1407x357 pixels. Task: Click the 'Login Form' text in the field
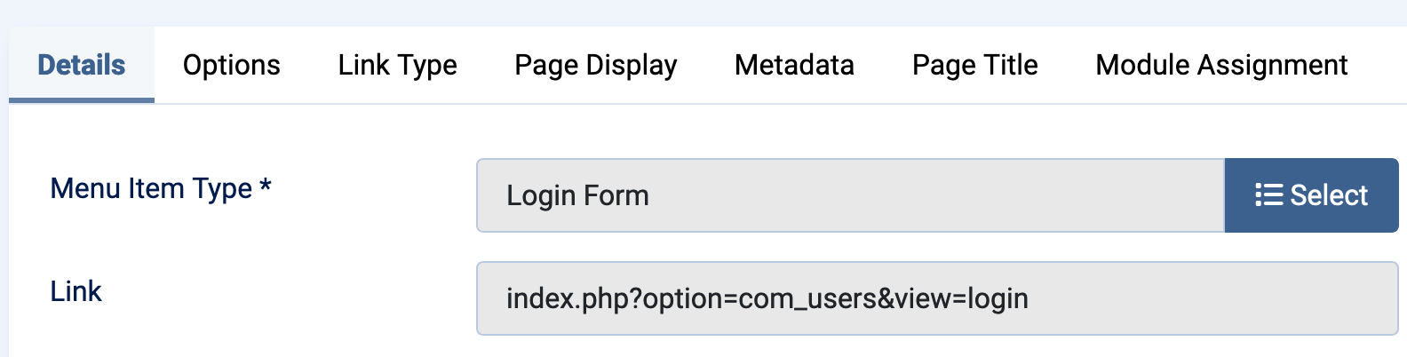coord(577,195)
